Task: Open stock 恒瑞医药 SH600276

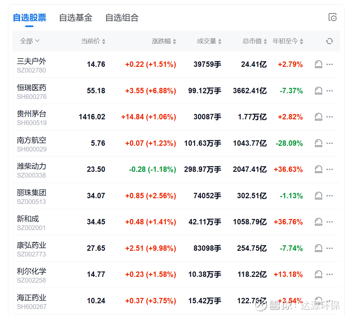Action: pos(32,91)
